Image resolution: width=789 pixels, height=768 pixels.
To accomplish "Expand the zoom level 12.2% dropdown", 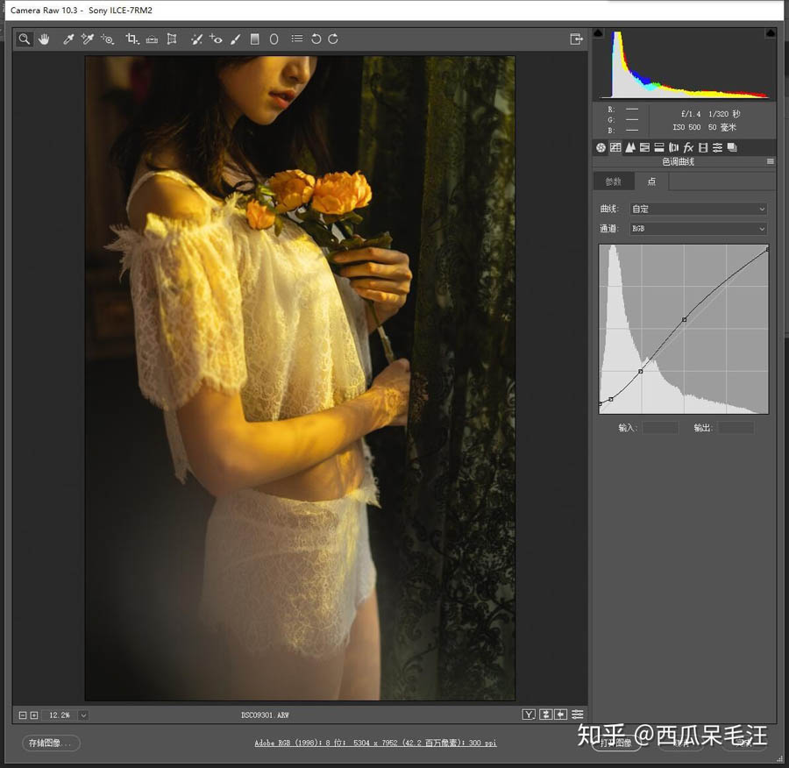I will tap(83, 715).
